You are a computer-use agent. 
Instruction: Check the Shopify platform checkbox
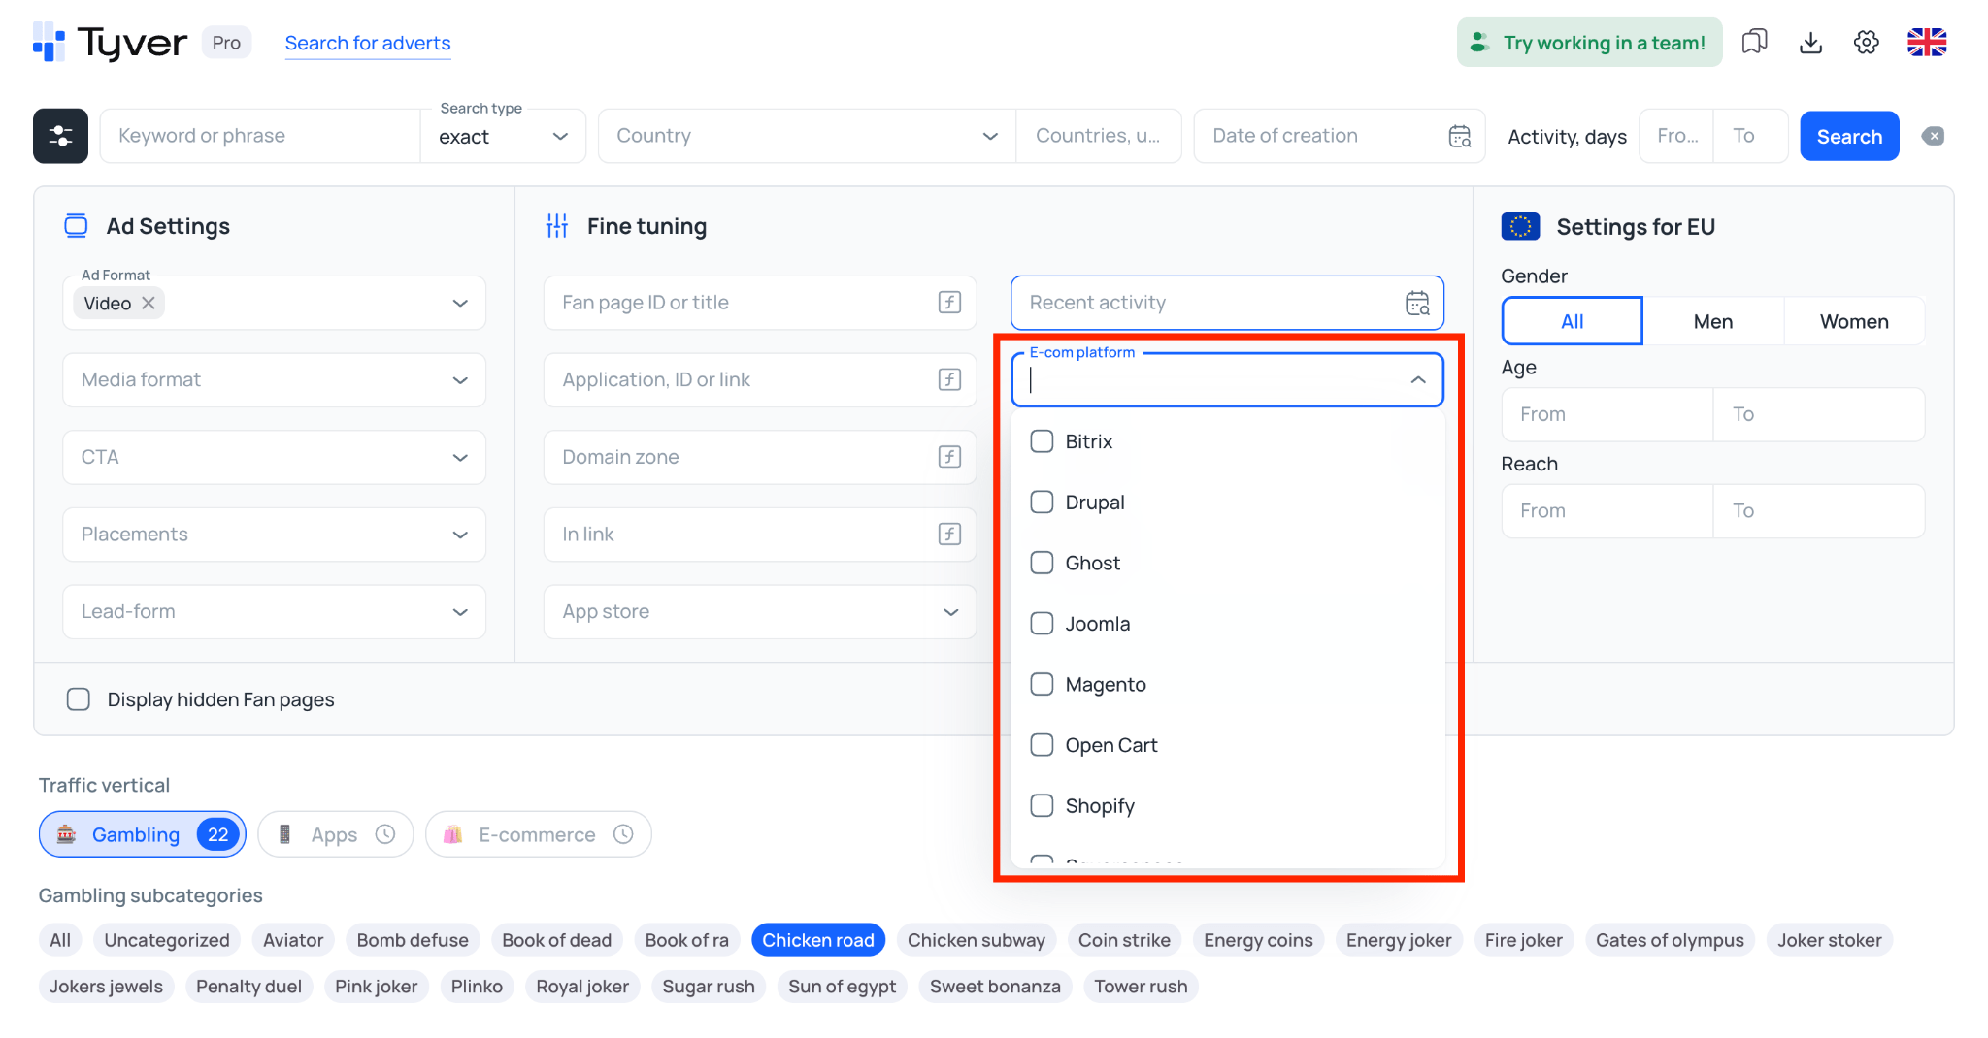tap(1042, 805)
